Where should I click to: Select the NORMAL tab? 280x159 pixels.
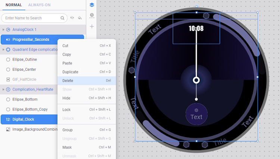(13, 5)
